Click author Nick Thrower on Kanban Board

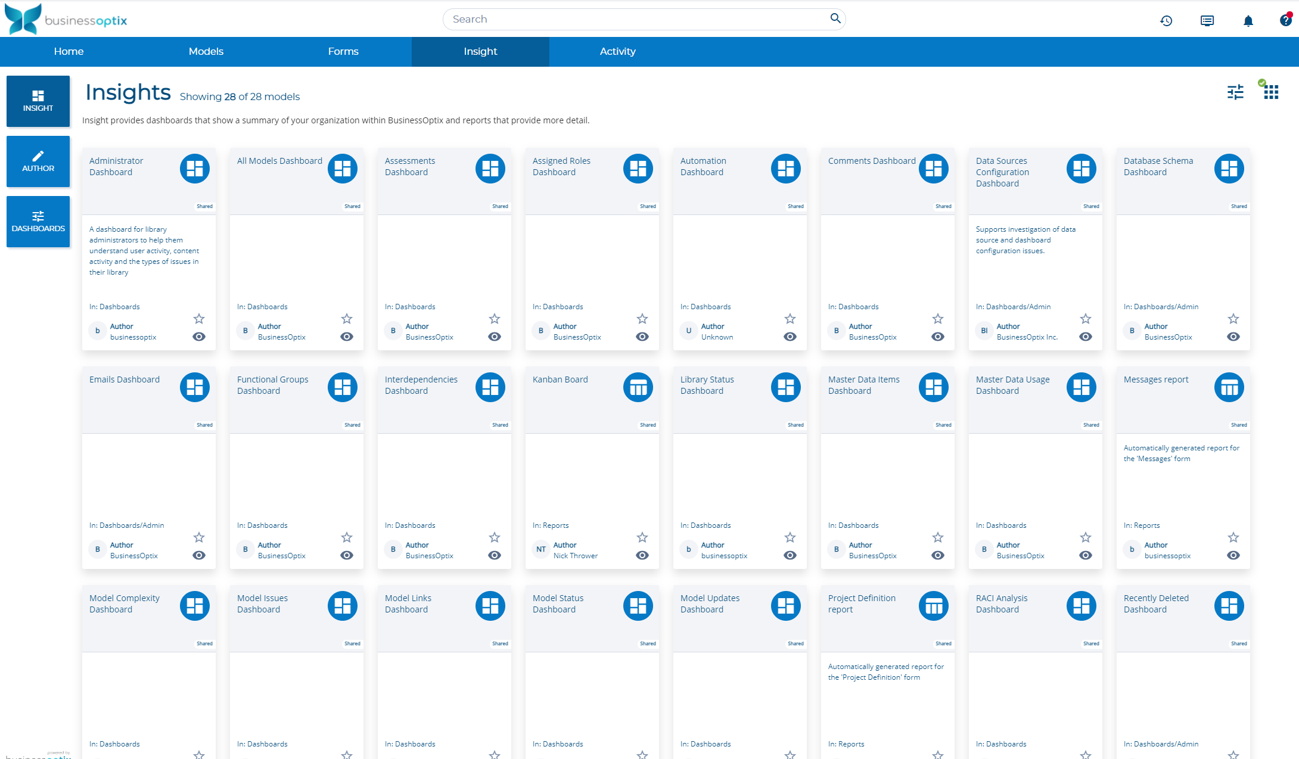click(576, 556)
